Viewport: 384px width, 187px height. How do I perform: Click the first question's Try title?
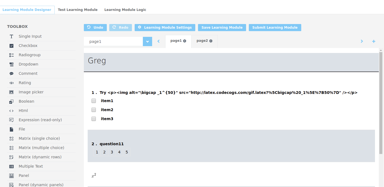[x=229, y=93]
